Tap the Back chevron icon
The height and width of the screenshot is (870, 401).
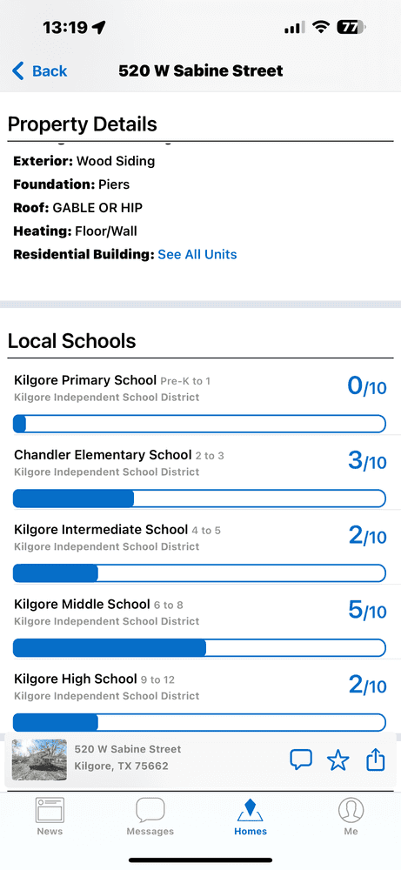[17, 71]
